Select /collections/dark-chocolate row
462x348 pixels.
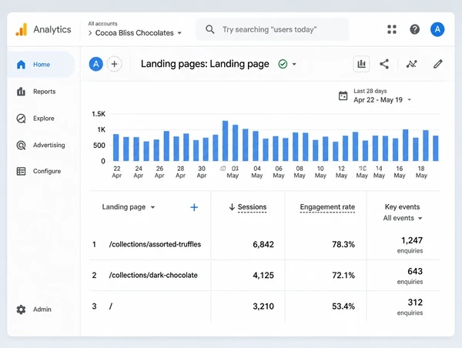[265, 275]
